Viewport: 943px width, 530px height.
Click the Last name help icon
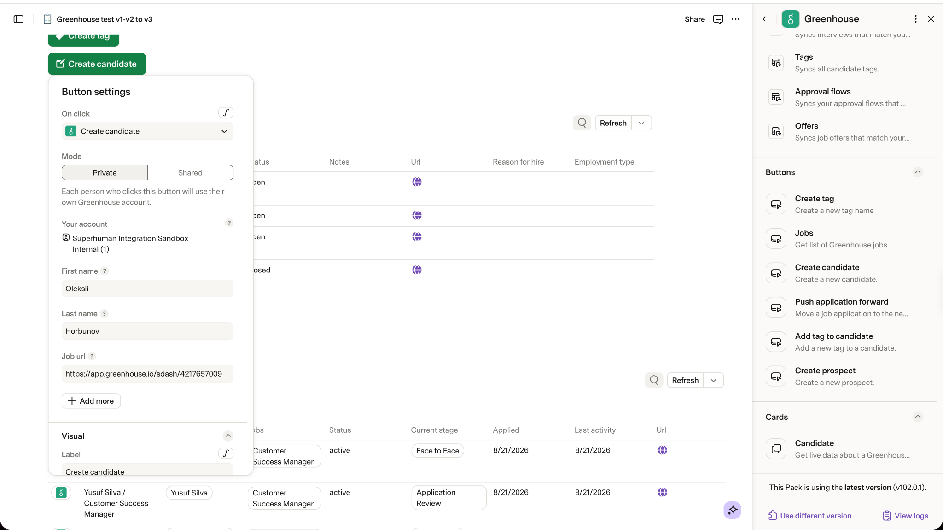click(104, 313)
